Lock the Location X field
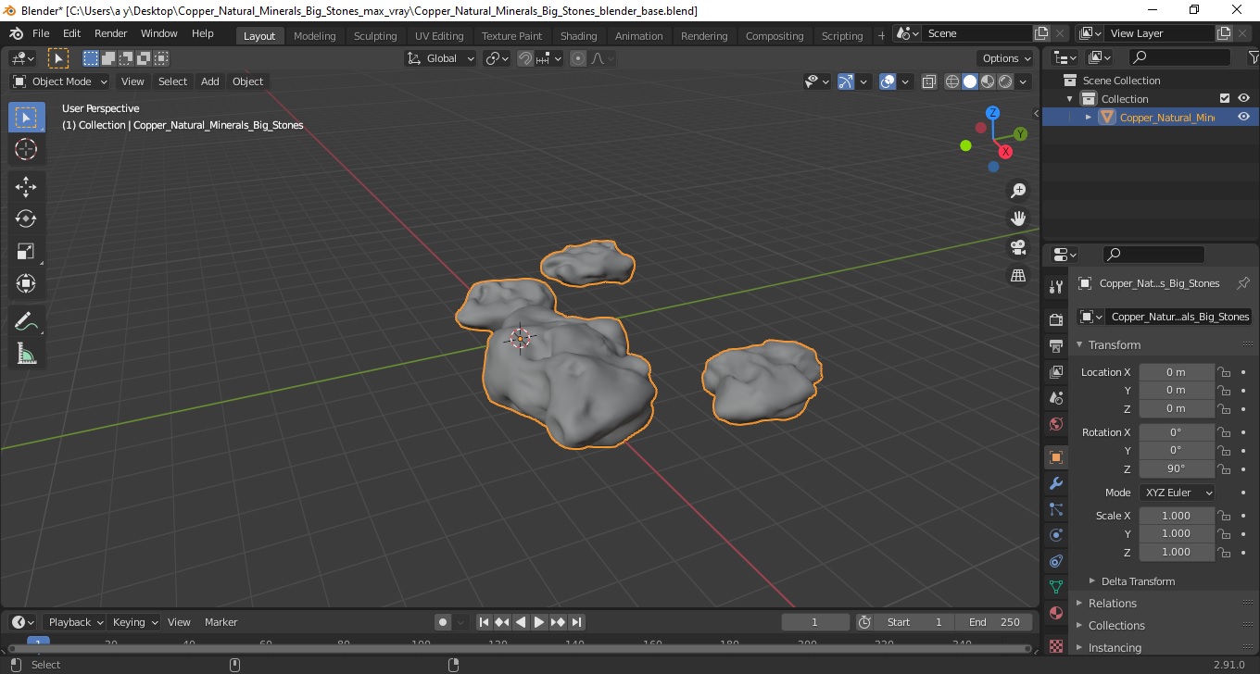This screenshot has height=674, width=1260. coord(1224,372)
